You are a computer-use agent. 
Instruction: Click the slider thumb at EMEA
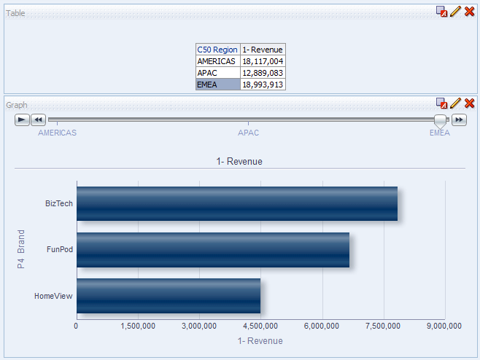click(440, 120)
